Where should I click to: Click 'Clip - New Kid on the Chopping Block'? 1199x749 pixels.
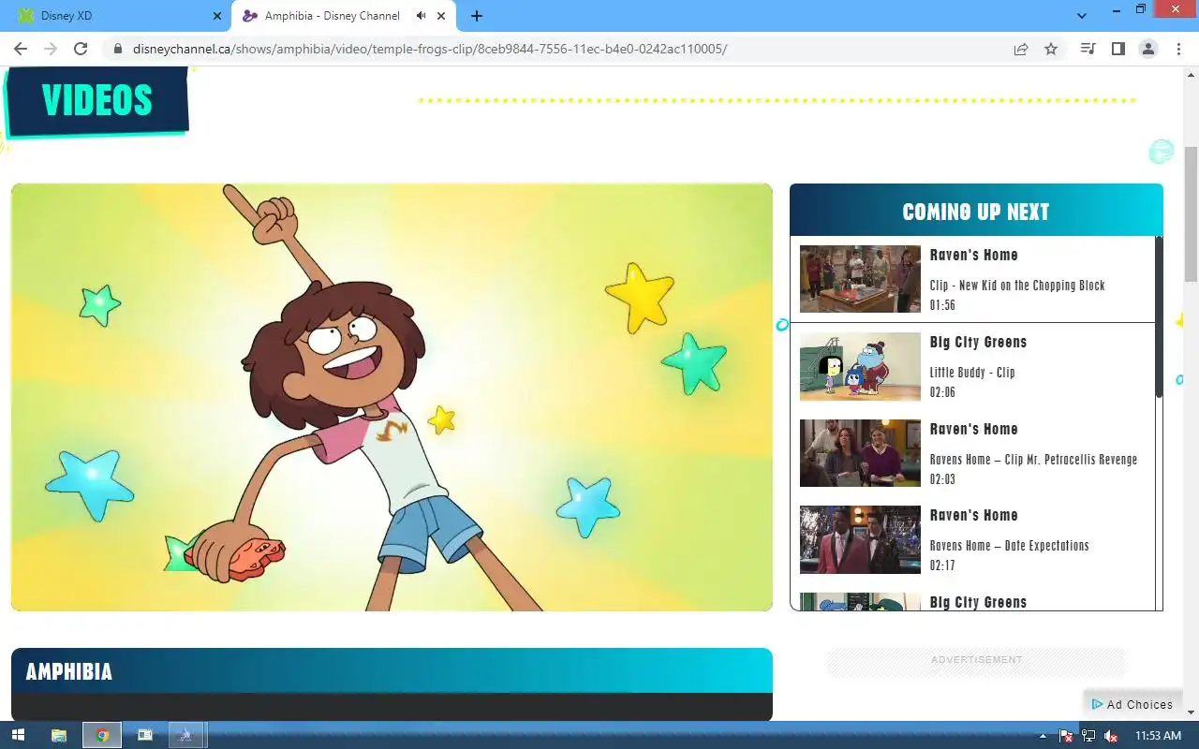tap(1017, 286)
